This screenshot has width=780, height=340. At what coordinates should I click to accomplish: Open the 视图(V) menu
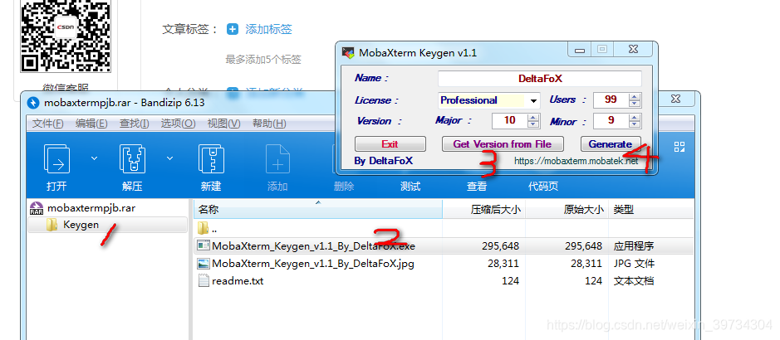223,123
